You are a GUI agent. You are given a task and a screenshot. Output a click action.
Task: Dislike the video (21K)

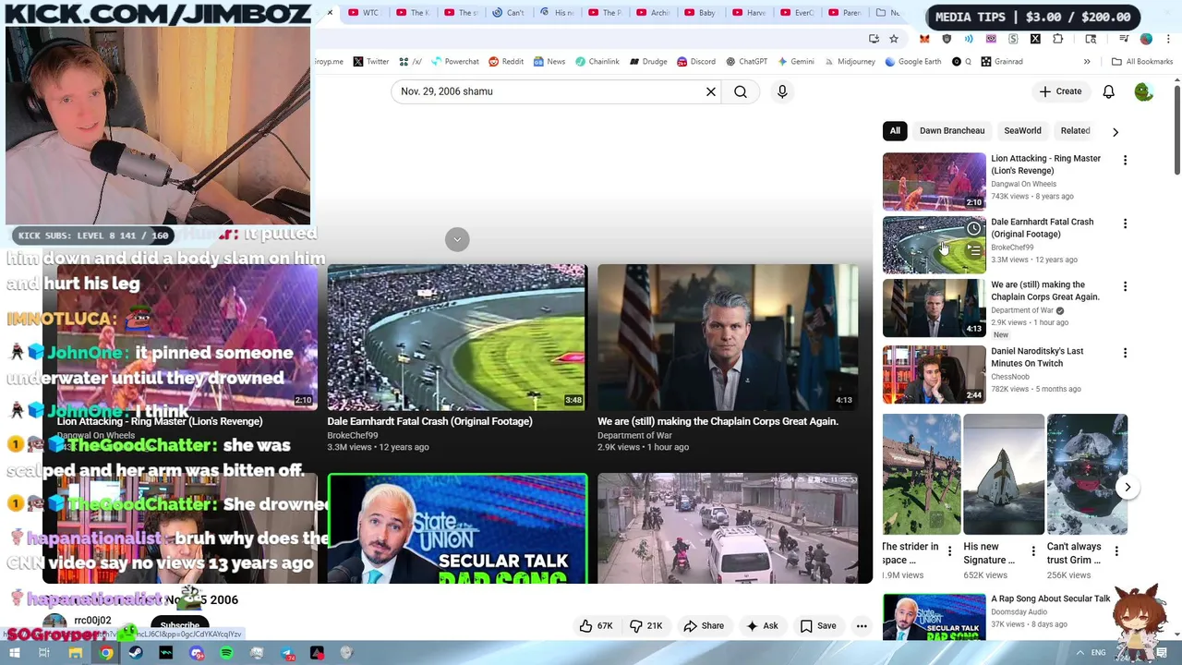click(645, 626)
